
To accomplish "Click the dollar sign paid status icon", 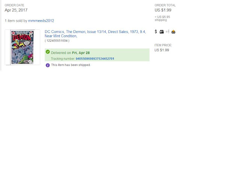I will [x=156, y=31].
